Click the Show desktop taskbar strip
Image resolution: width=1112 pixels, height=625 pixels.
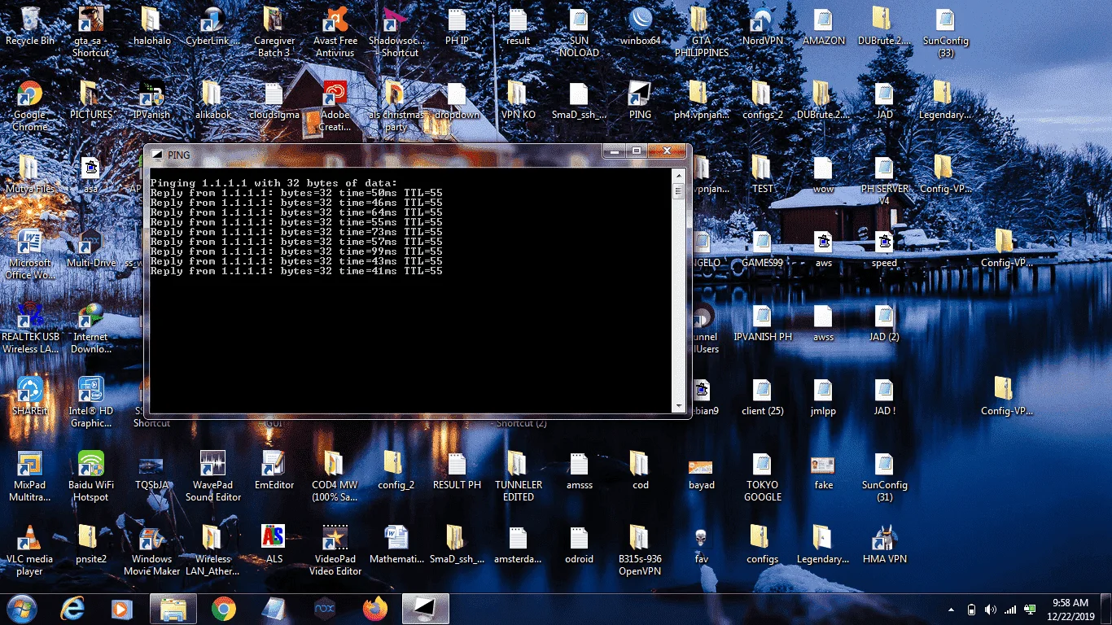click(1106, 609)
